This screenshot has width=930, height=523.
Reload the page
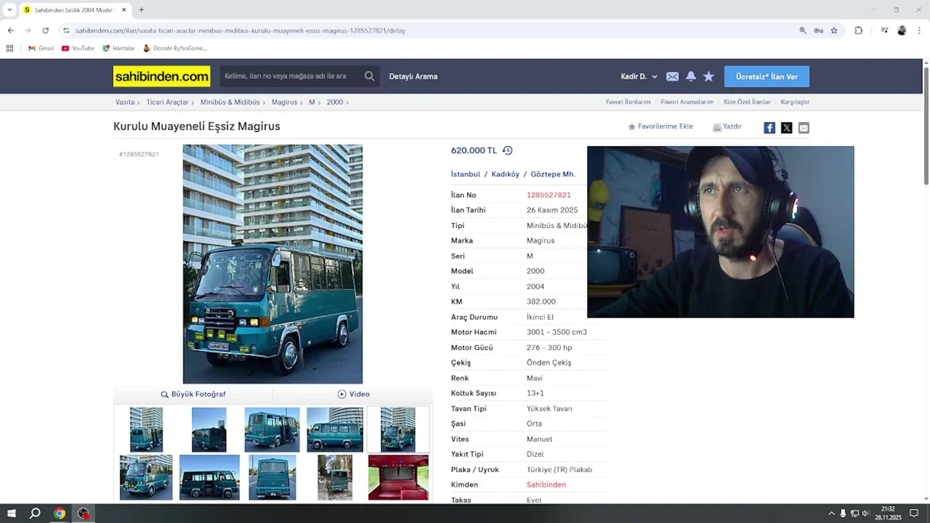(x=45, y=31)
